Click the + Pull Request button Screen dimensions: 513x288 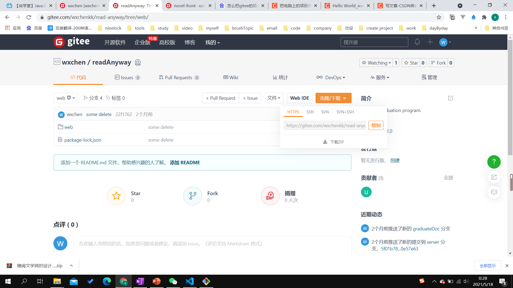(x=221, y=98)
